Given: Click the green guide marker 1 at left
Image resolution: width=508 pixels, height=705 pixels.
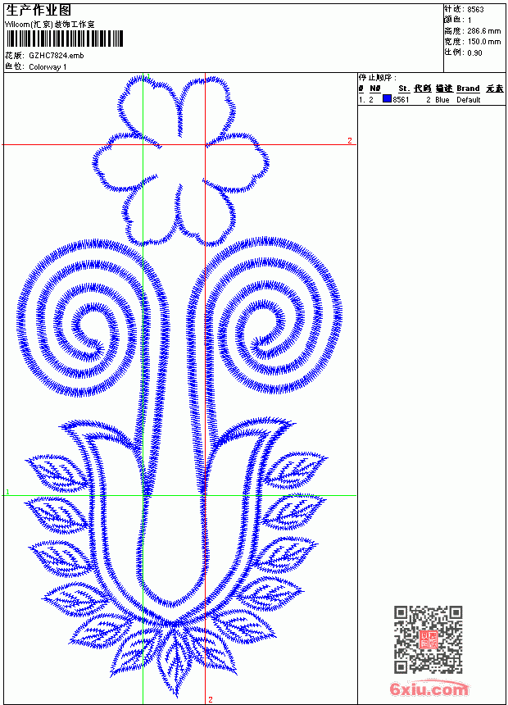Looking at the screenshot, I should 7,492.
